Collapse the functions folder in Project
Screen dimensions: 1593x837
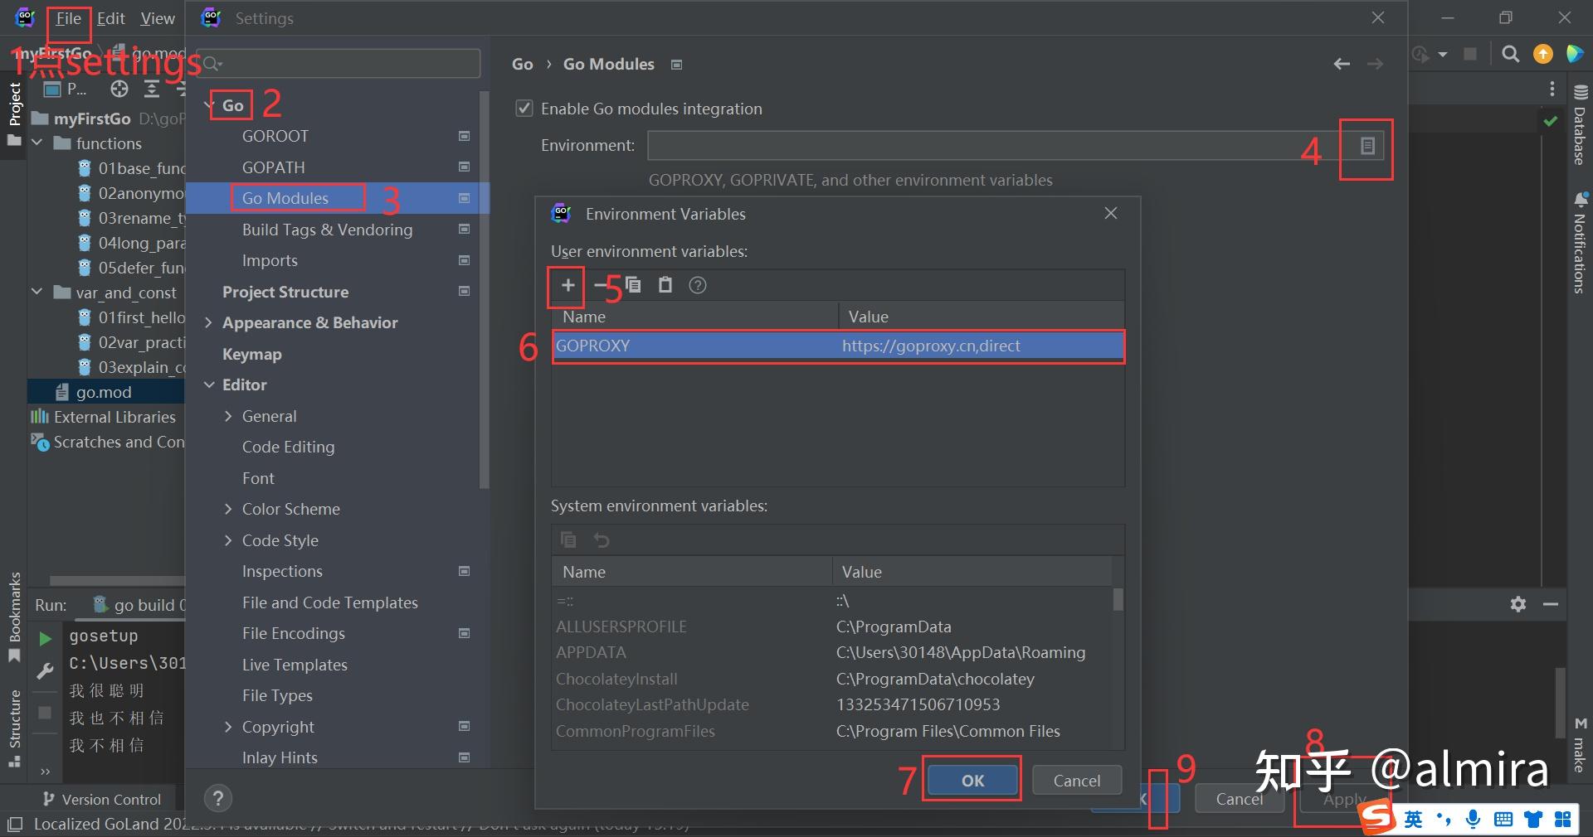(37, 143)
